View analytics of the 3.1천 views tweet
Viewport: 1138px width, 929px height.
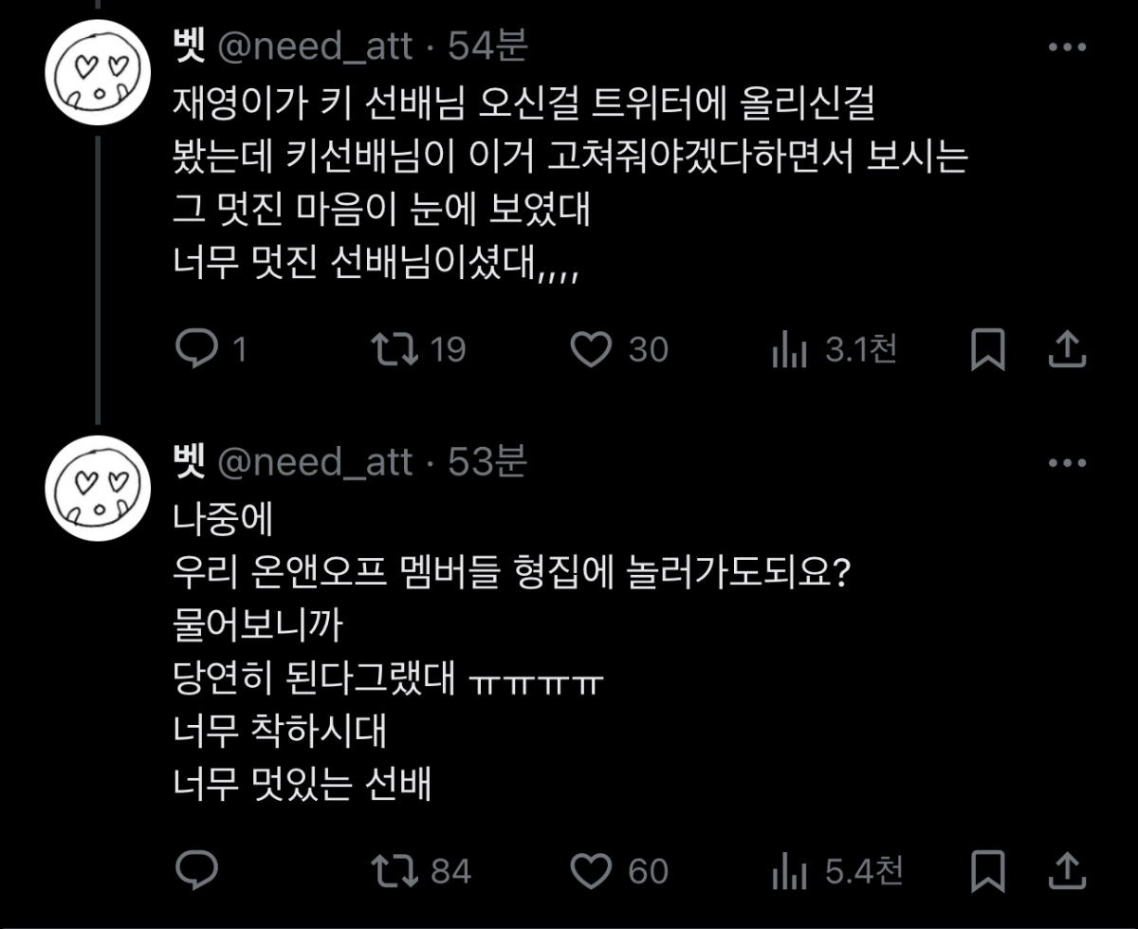pos(789,351)
